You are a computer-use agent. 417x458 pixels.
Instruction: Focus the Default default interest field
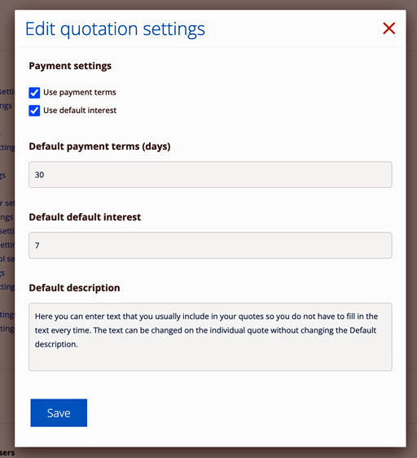[x=210, y=246]
